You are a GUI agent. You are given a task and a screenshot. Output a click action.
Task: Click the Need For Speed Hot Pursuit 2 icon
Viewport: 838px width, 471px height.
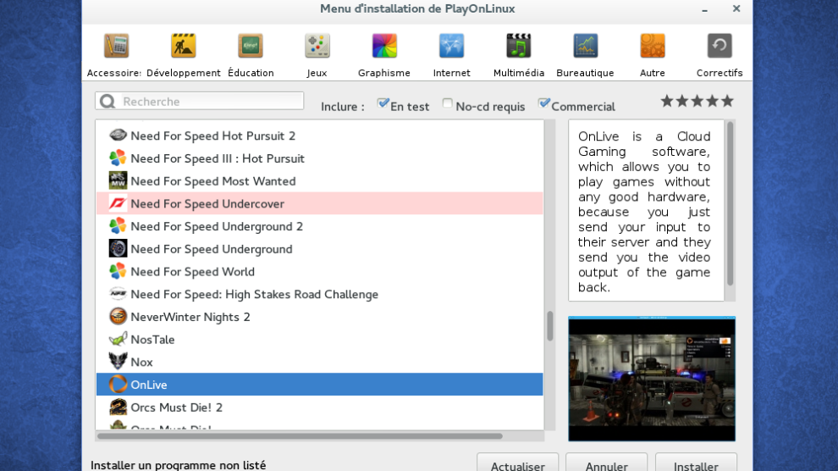click(118, 136)
